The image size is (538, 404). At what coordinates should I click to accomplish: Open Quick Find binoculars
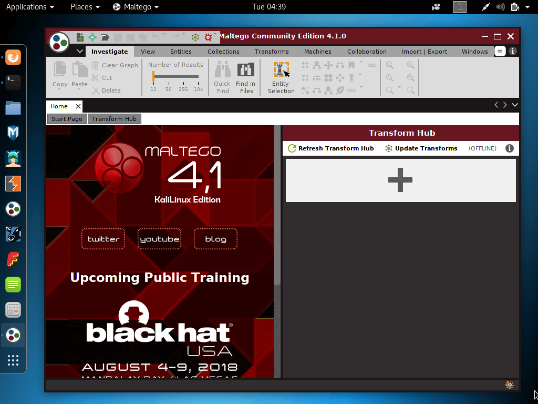pos(222,78)
